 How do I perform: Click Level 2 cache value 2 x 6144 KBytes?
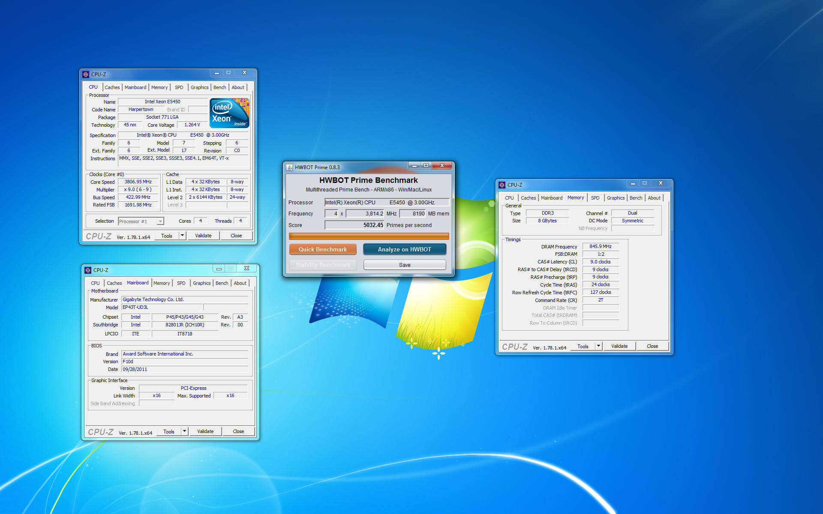click(206, 197)
